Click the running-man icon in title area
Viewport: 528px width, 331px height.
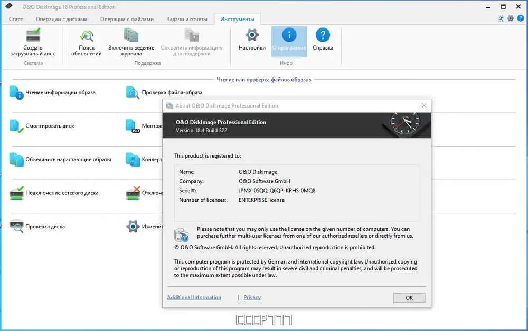click(x=501, y=18)
